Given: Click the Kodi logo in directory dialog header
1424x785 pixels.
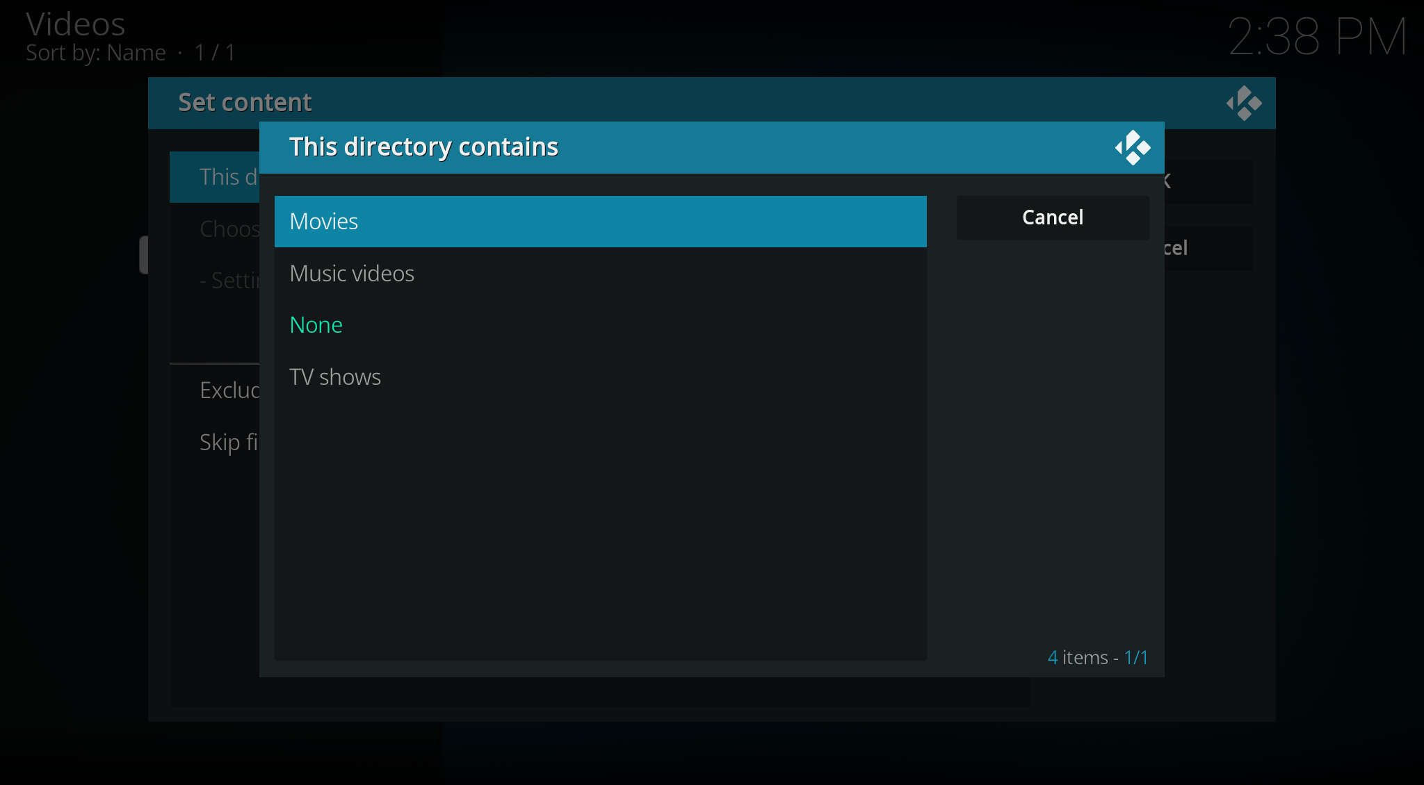Looking at the screenshot, I should coord(1133,147).
